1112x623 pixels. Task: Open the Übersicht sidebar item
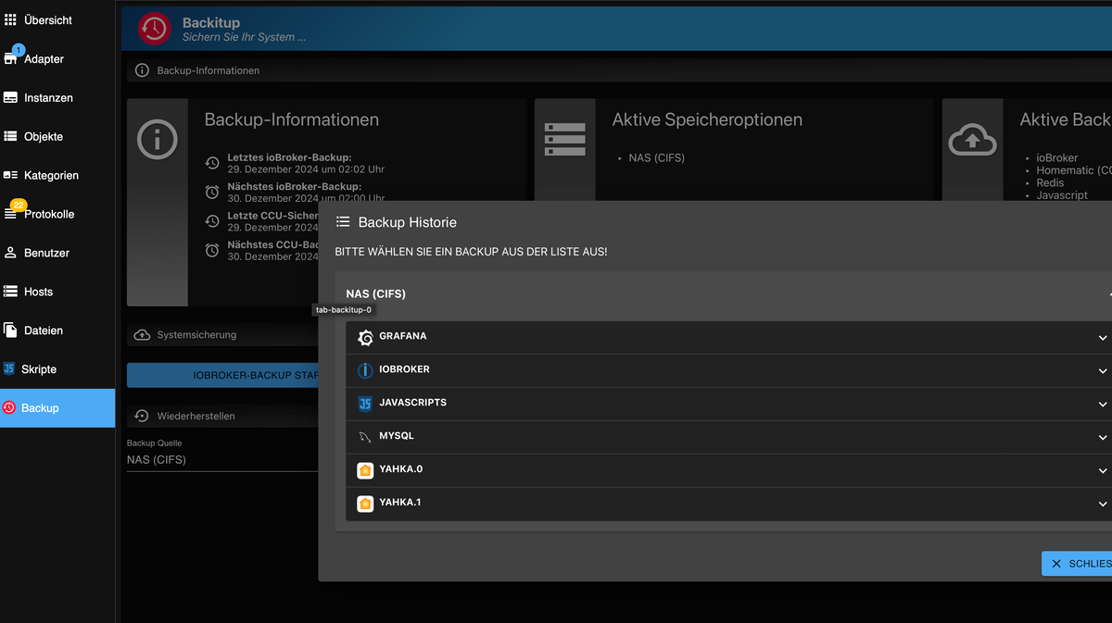57,19
